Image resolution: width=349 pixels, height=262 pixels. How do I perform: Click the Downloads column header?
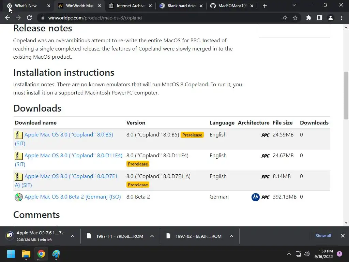(314, 122)
